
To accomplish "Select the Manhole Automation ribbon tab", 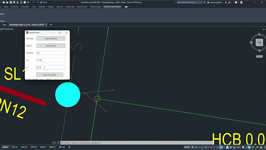I will pyautogui.click(x=112, y=7).
